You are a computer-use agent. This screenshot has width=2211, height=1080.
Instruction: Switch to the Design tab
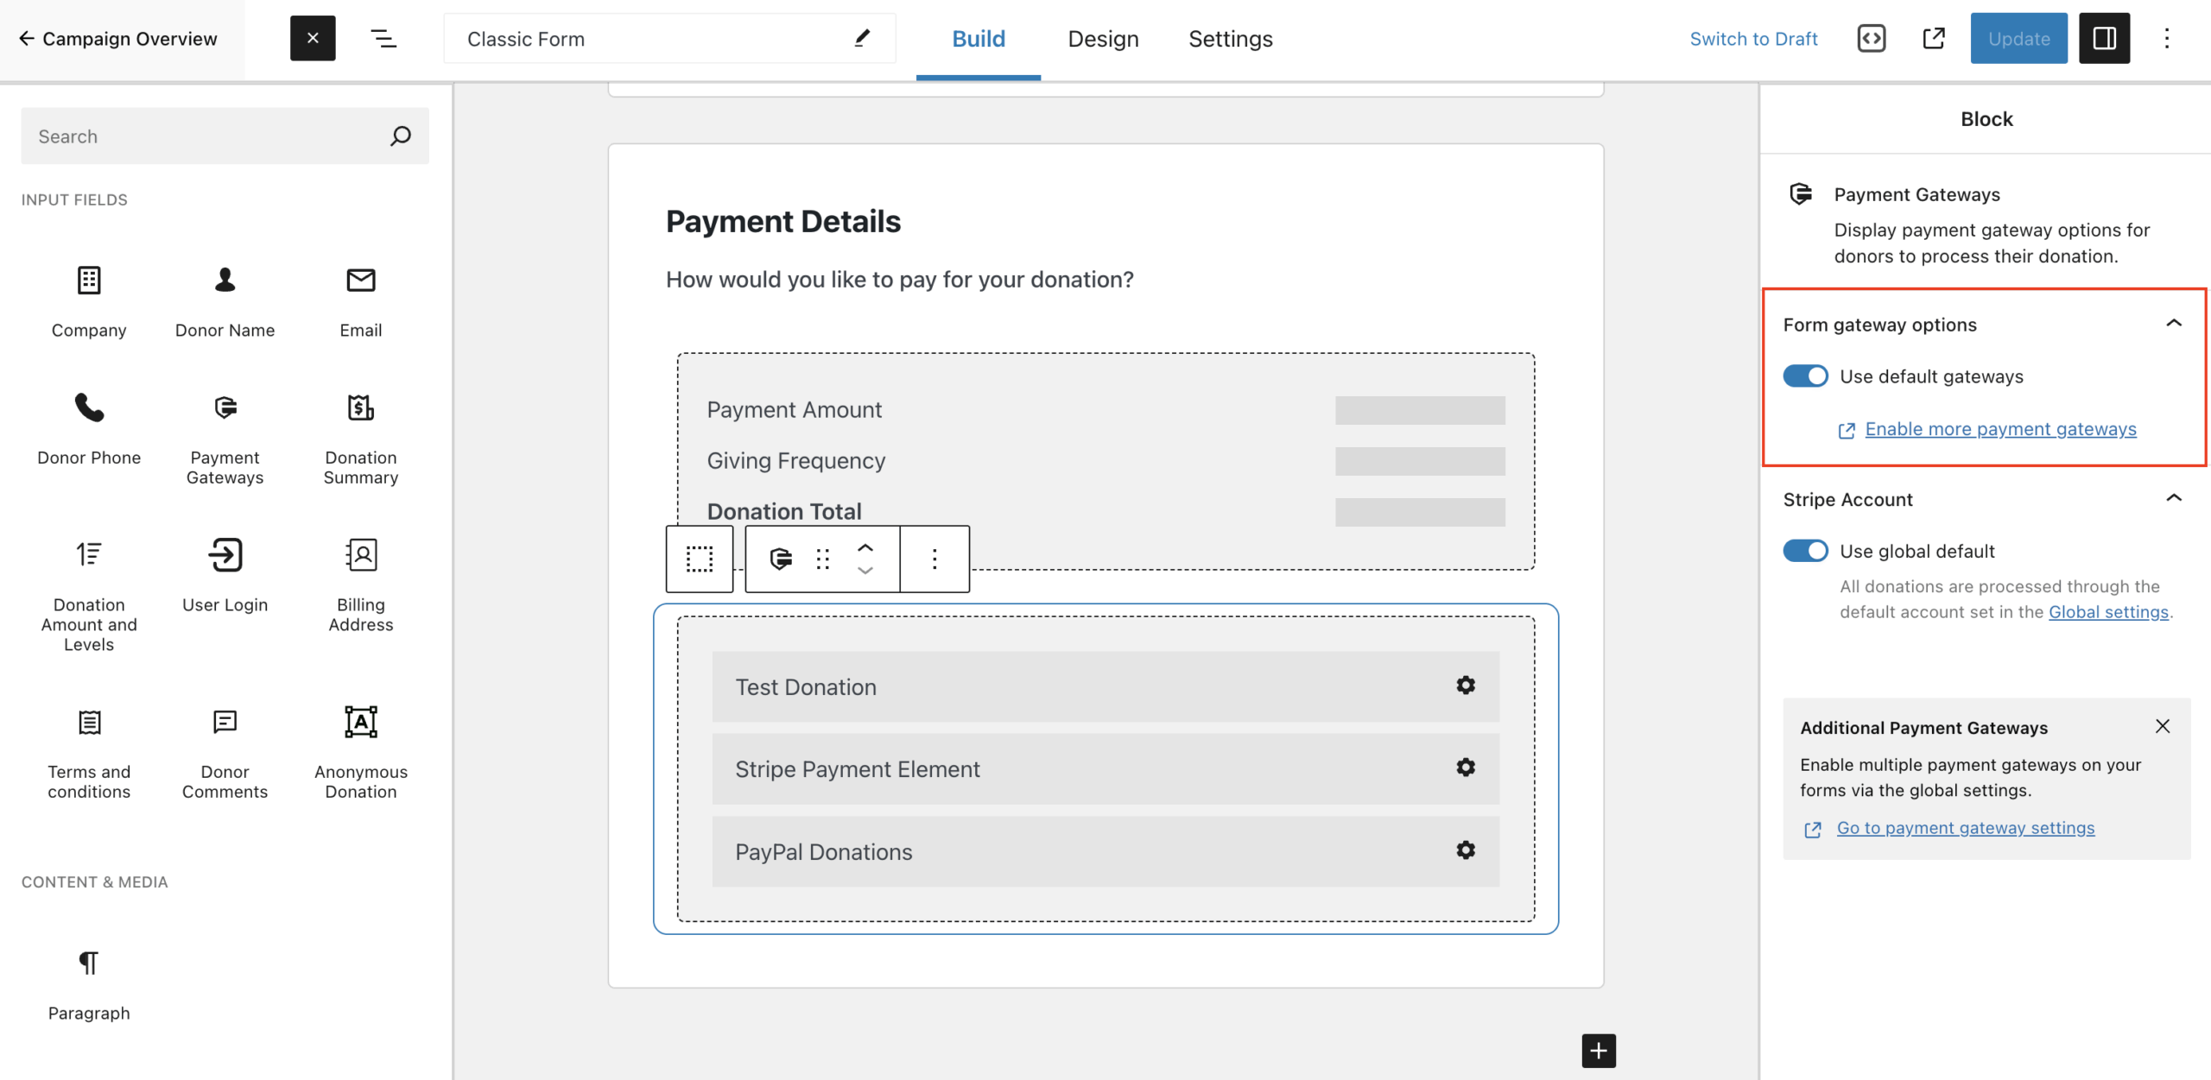tap(1103, 39)
